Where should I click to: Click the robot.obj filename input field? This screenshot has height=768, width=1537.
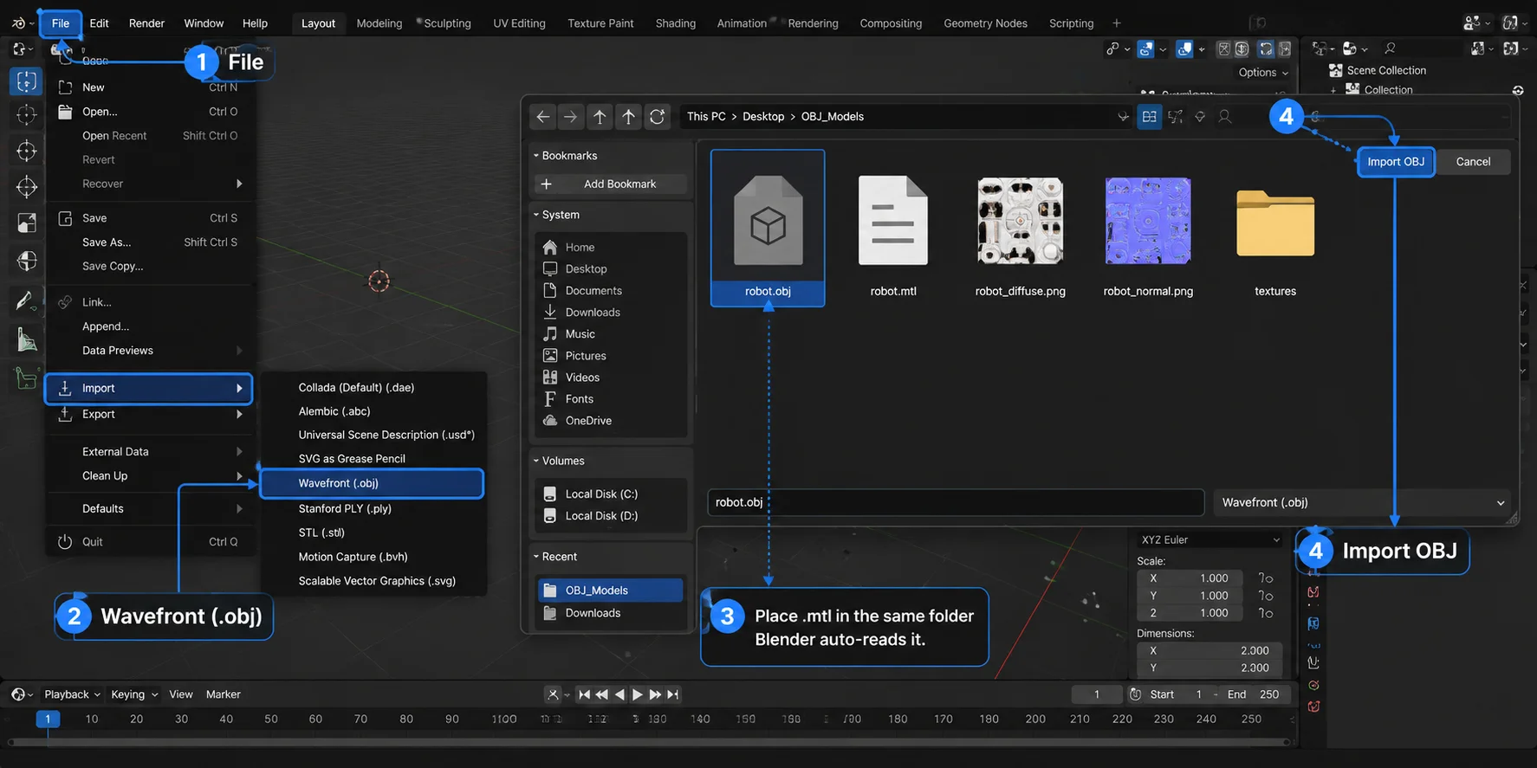[x=956, y=502]
